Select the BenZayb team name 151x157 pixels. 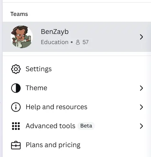coord(55,32)
